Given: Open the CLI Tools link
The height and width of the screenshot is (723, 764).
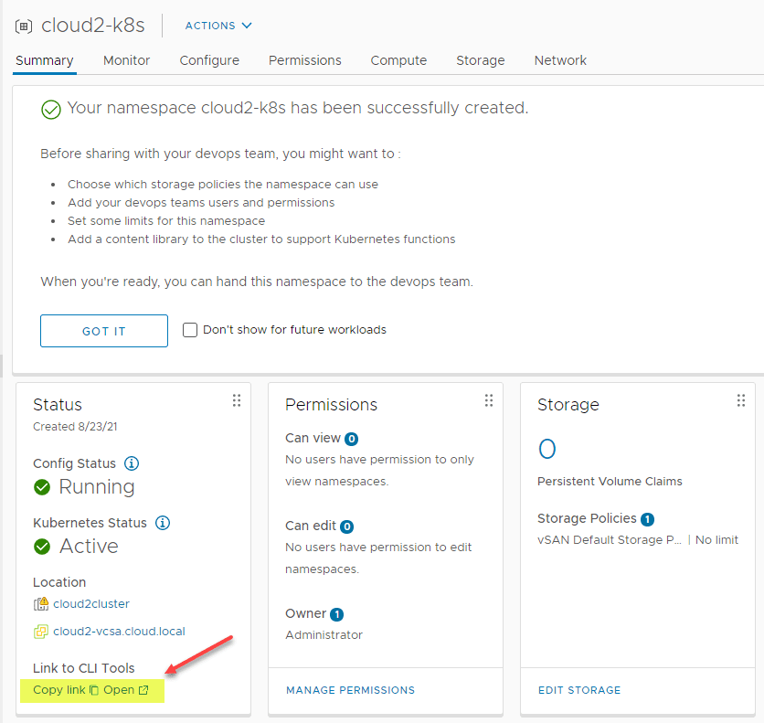Looking at the screenshot, I should (125, 690).
